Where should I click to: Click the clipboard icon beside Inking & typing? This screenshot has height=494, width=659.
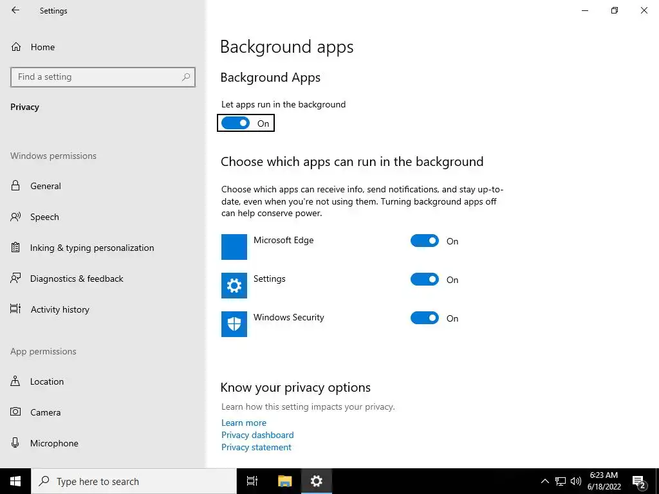(15, 248)
